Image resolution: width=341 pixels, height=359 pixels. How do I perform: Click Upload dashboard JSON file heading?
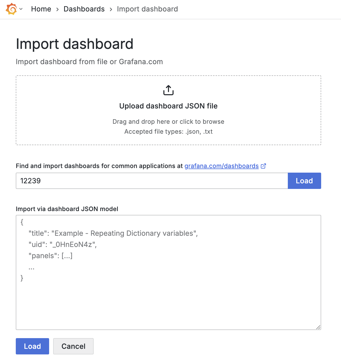click(168, 106)
